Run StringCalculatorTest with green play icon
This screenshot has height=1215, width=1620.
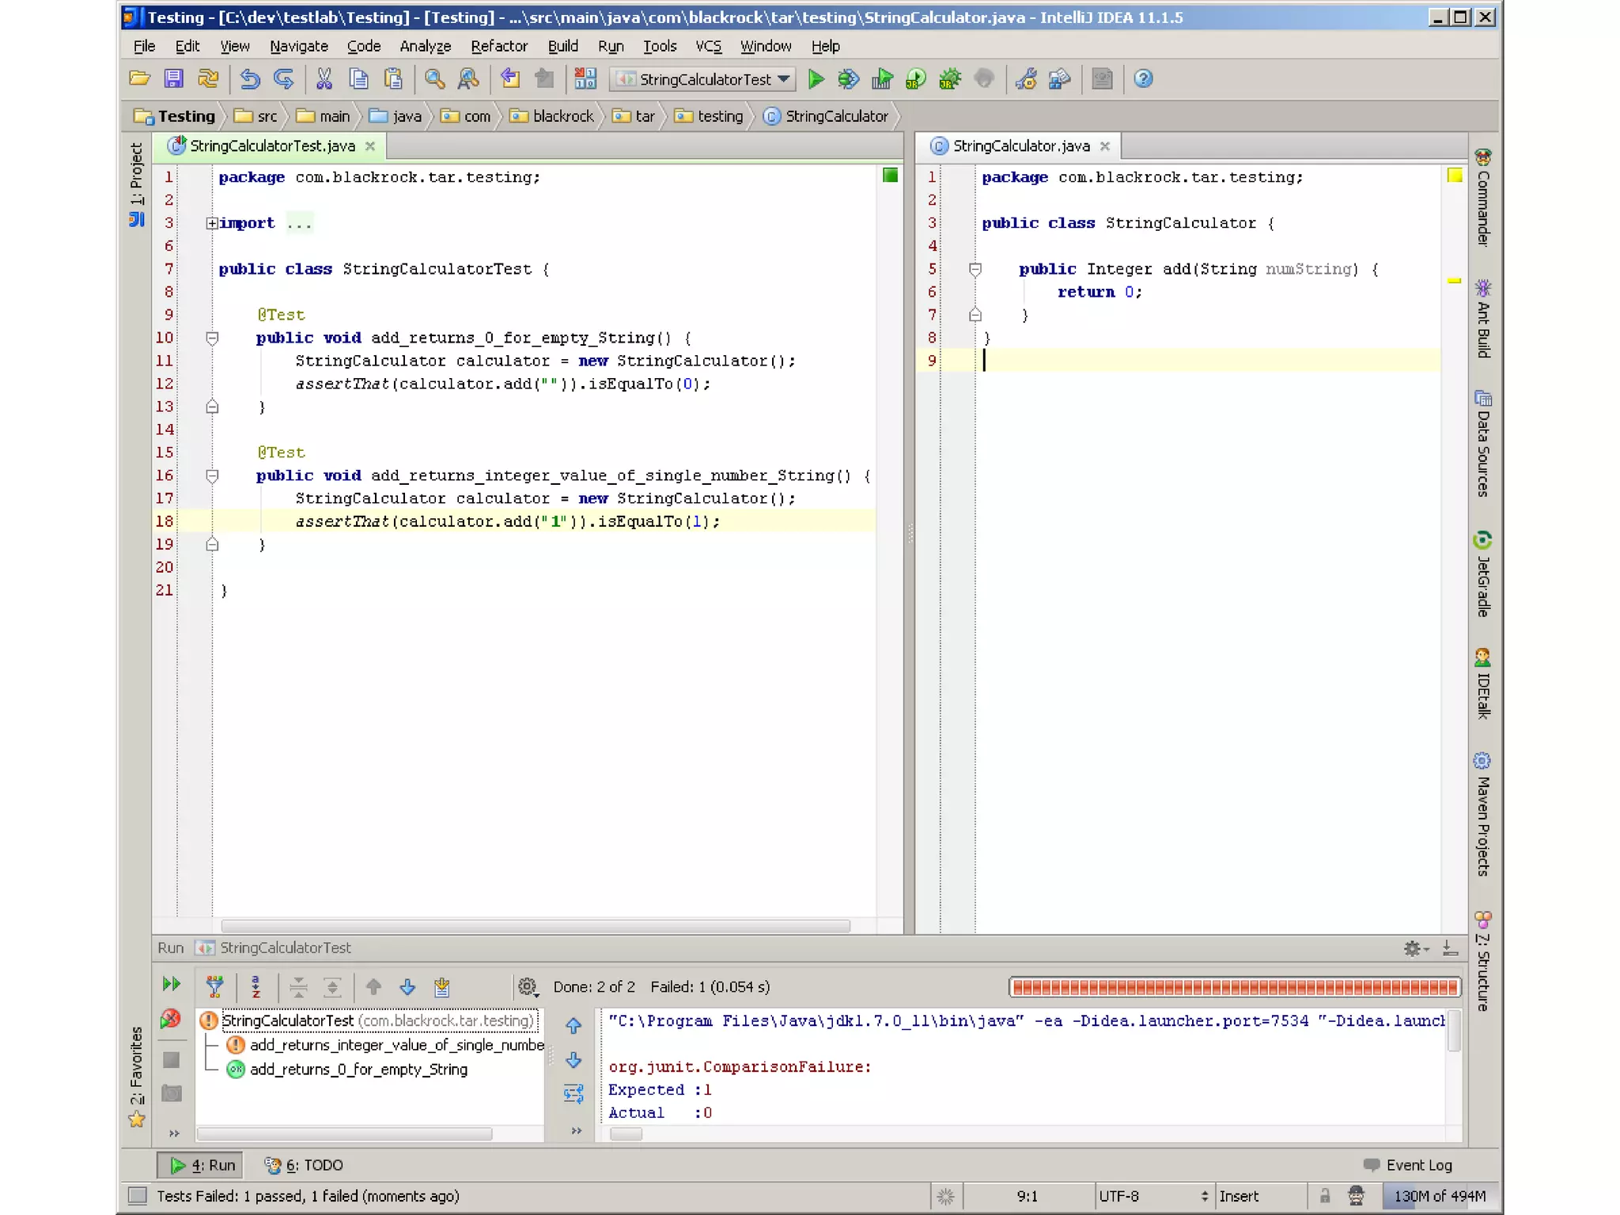pyautogui.click(x=816, y=79)
